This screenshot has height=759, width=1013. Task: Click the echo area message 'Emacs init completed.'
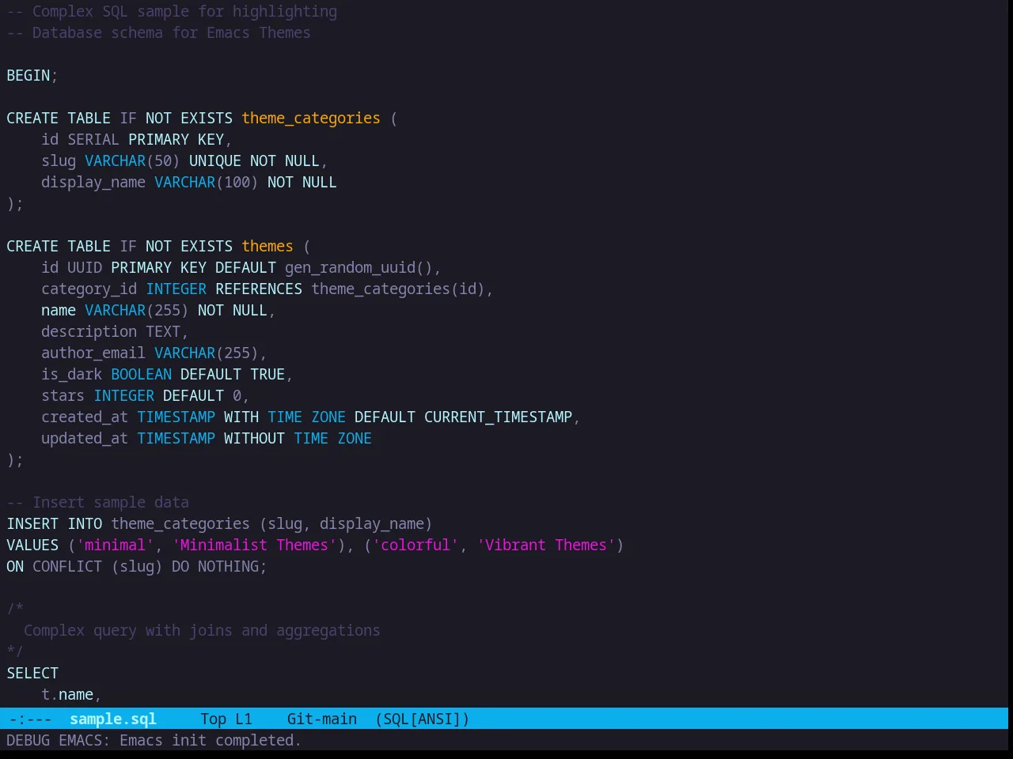[211, 740]
